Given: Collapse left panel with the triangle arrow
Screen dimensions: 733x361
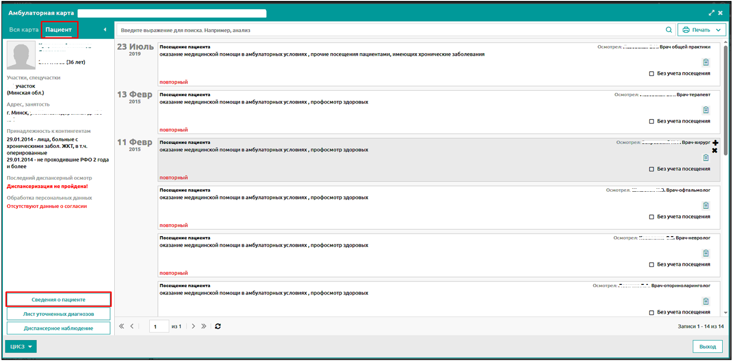Looking at the screenshot, I should pos(105,30).
